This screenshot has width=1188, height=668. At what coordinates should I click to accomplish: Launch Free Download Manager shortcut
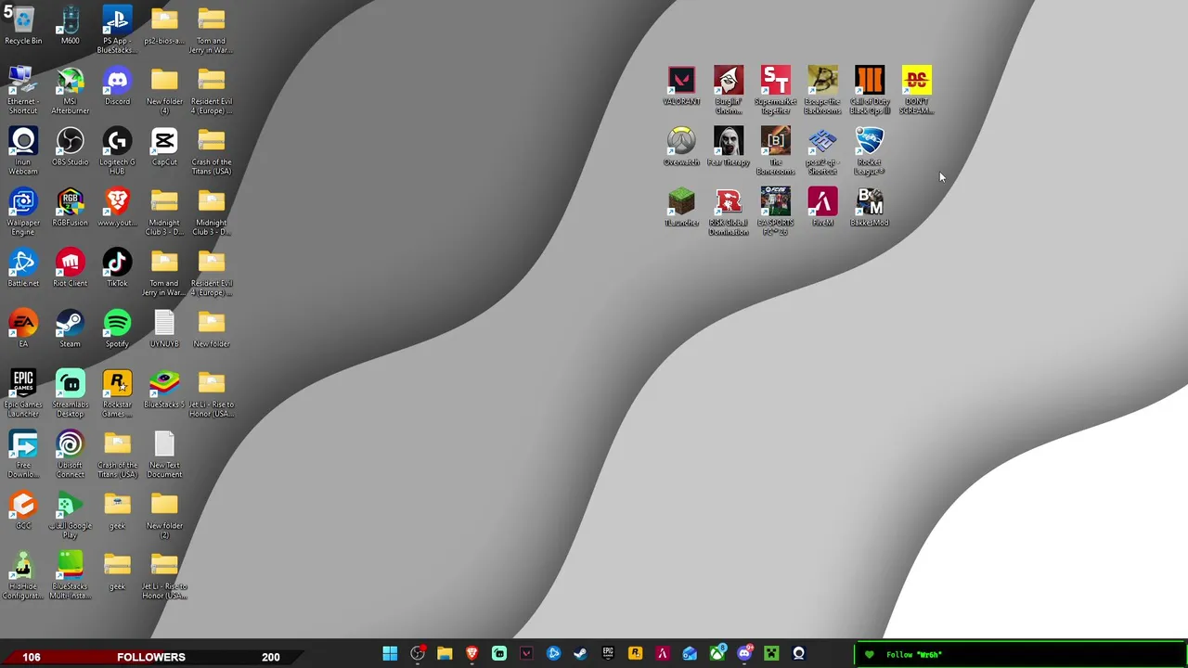[x=23, y=455]
